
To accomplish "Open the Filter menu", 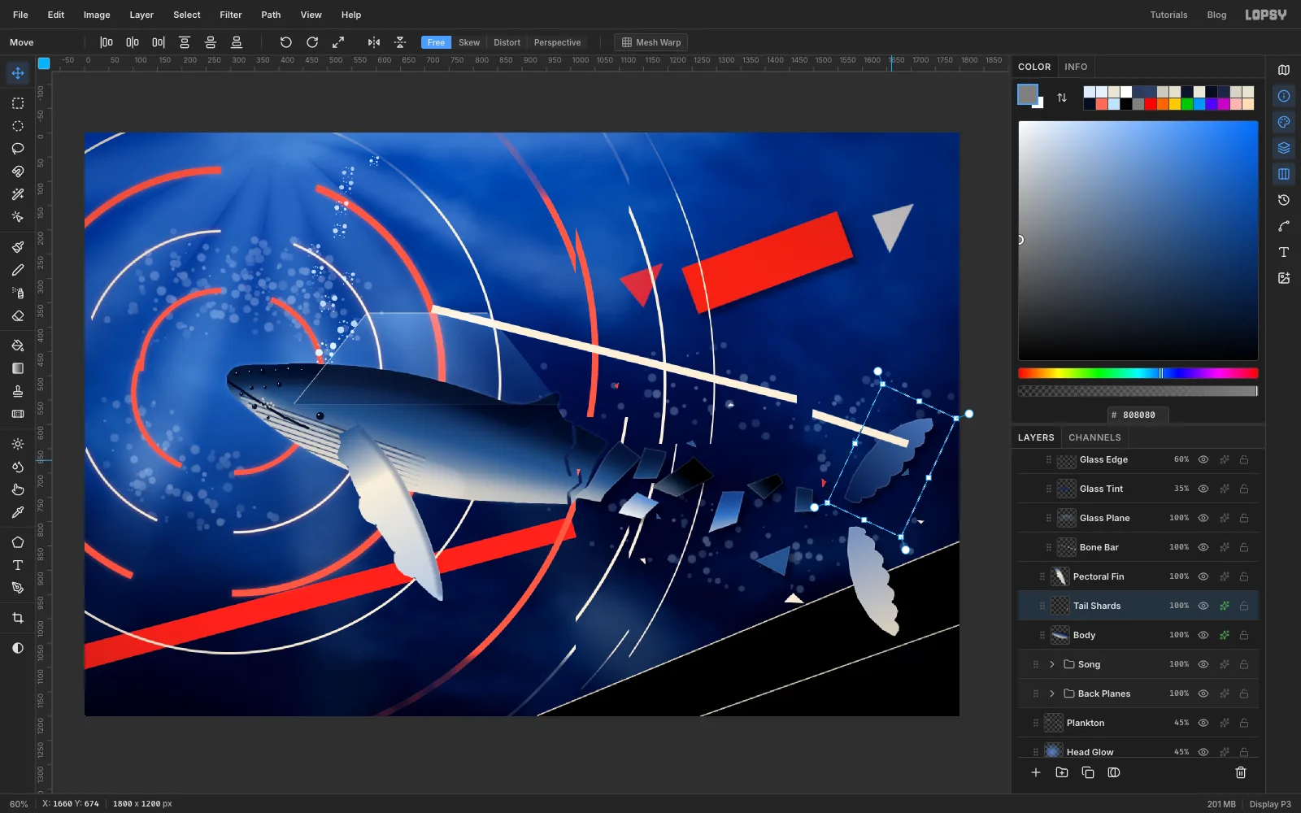I will pyautogui.click(x=231, y=15).
